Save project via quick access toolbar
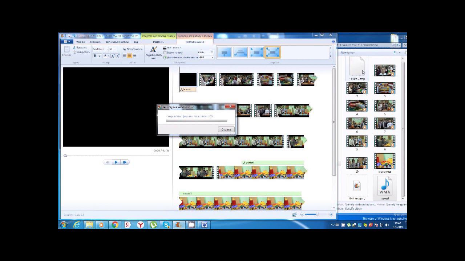 pos(69,36)
